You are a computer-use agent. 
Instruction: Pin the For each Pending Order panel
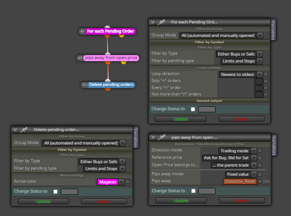coord(161,22)
